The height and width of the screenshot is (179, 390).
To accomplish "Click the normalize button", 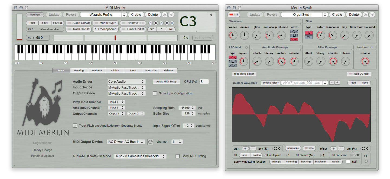I will click(293, 148).
